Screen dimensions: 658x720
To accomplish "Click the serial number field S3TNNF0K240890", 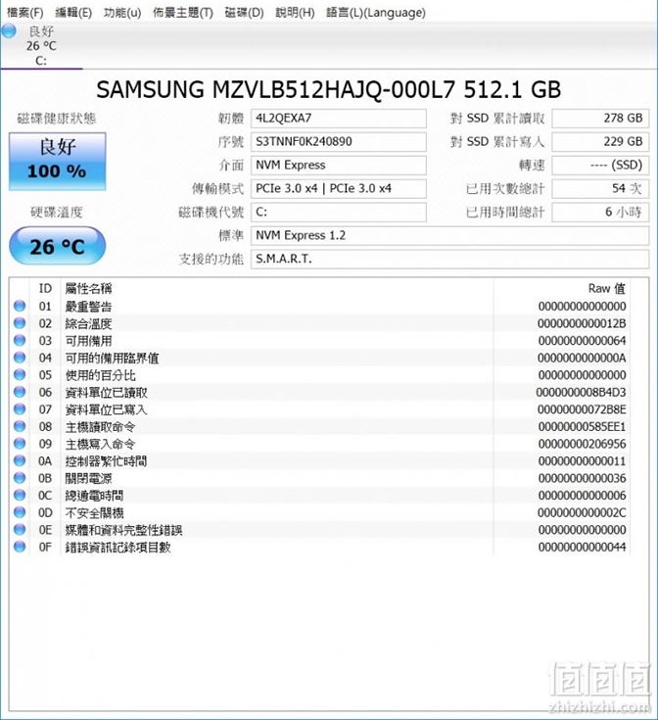I will tap(338, 142).
